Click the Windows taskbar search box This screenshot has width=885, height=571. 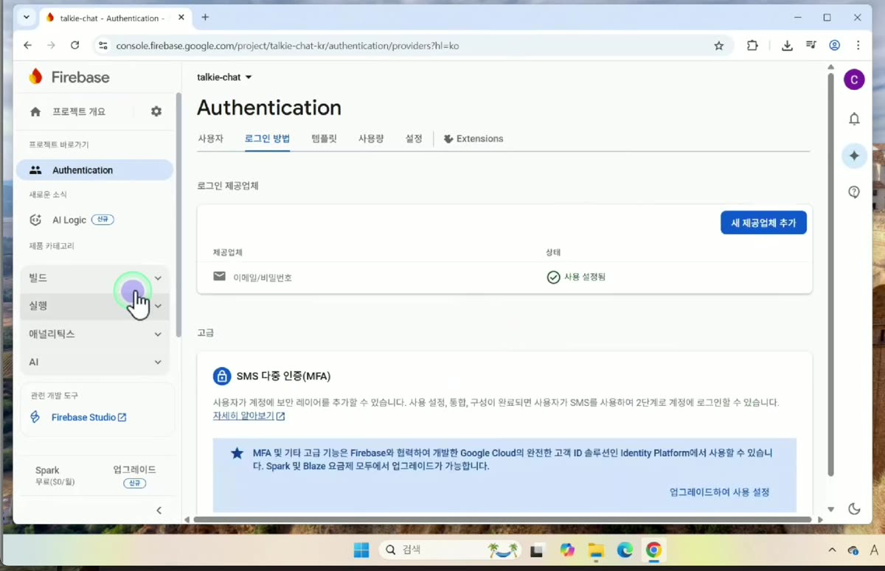(450, 550)
